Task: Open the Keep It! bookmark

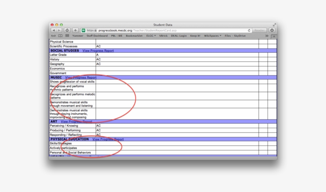Action: point(195,36)
